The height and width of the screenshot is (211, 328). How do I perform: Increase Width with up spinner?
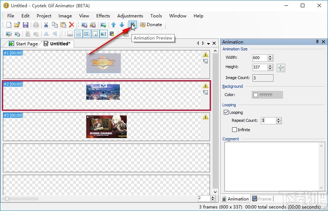270,56
